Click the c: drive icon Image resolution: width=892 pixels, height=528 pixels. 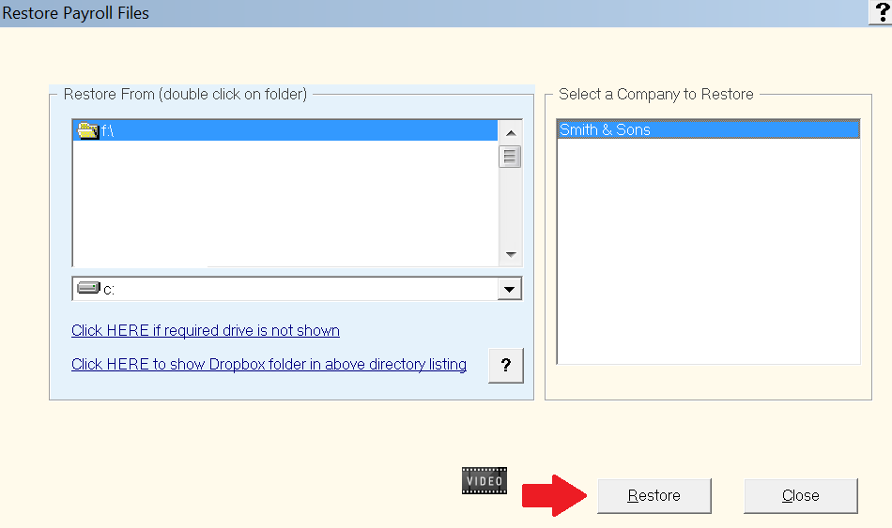[x=89, y=288]
